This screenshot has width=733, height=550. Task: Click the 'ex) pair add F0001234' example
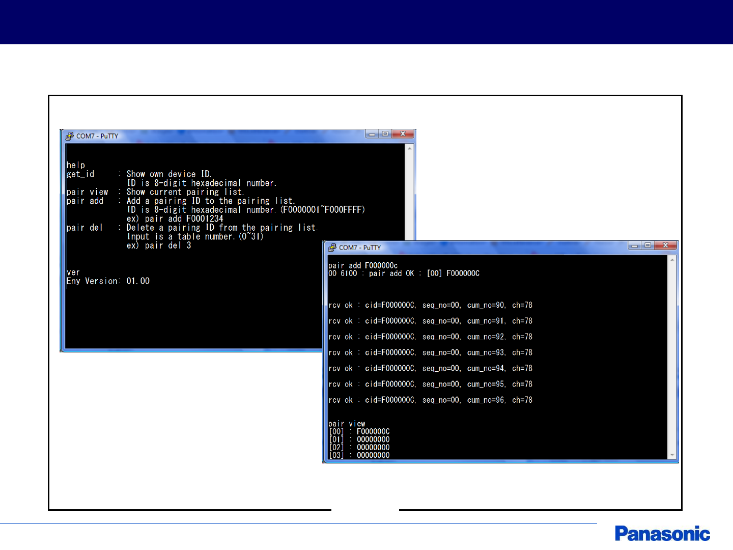click(x=175, y=219)
